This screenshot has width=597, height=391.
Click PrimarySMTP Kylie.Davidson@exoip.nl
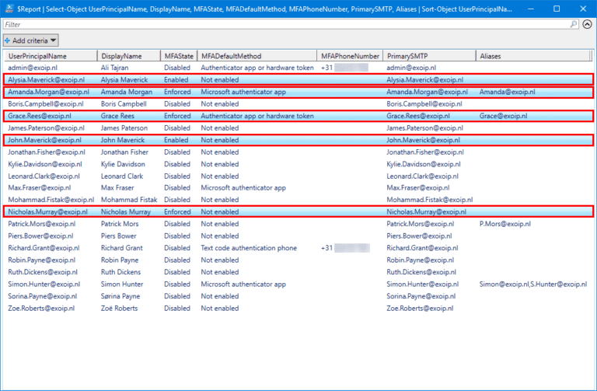[x=424, y=164]
